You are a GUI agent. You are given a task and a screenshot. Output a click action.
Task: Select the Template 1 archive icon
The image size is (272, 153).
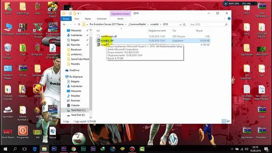(x=262, y=133)
